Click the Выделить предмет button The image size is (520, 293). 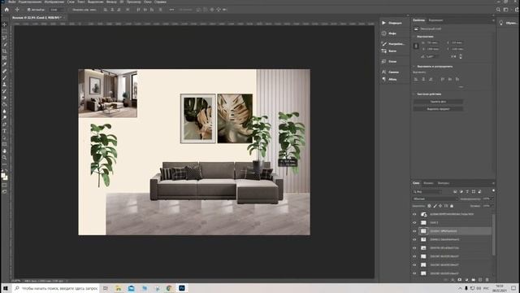click(x=438, y=109)
